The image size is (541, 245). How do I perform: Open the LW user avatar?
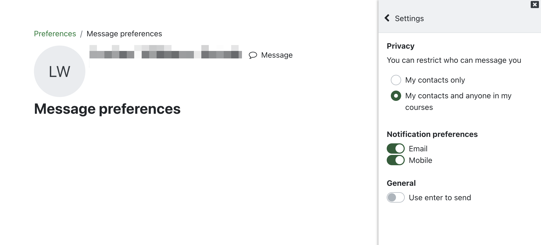[60, 71]
